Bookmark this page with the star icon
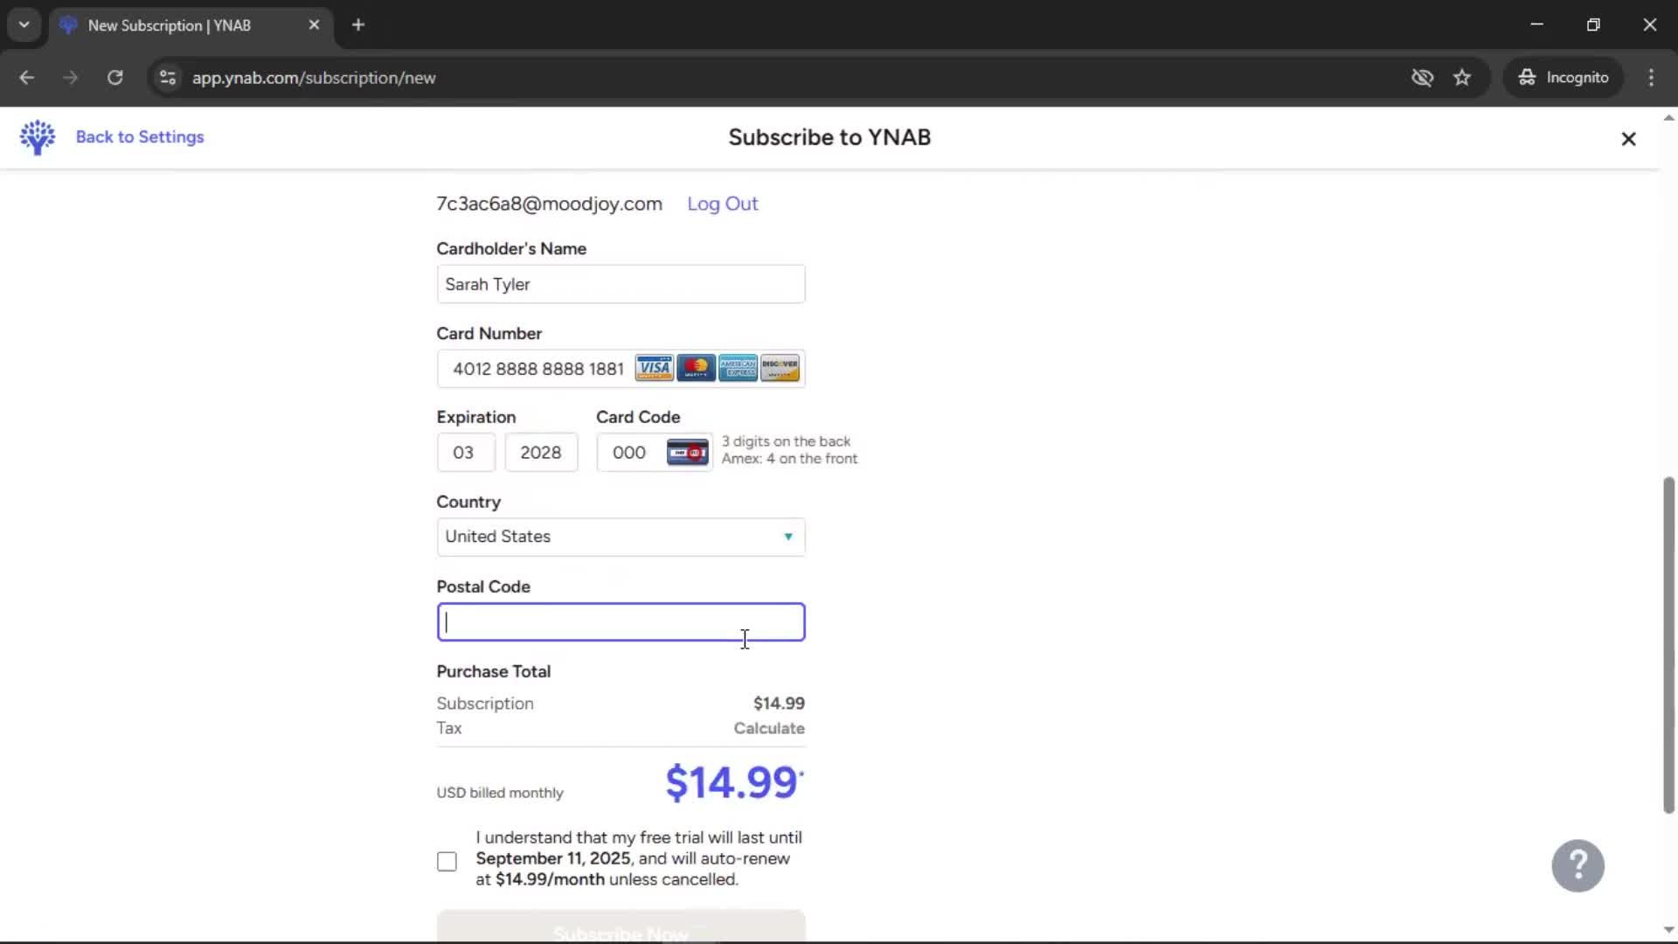This screenshot has height=944, width=1678. coord(1462,78)
